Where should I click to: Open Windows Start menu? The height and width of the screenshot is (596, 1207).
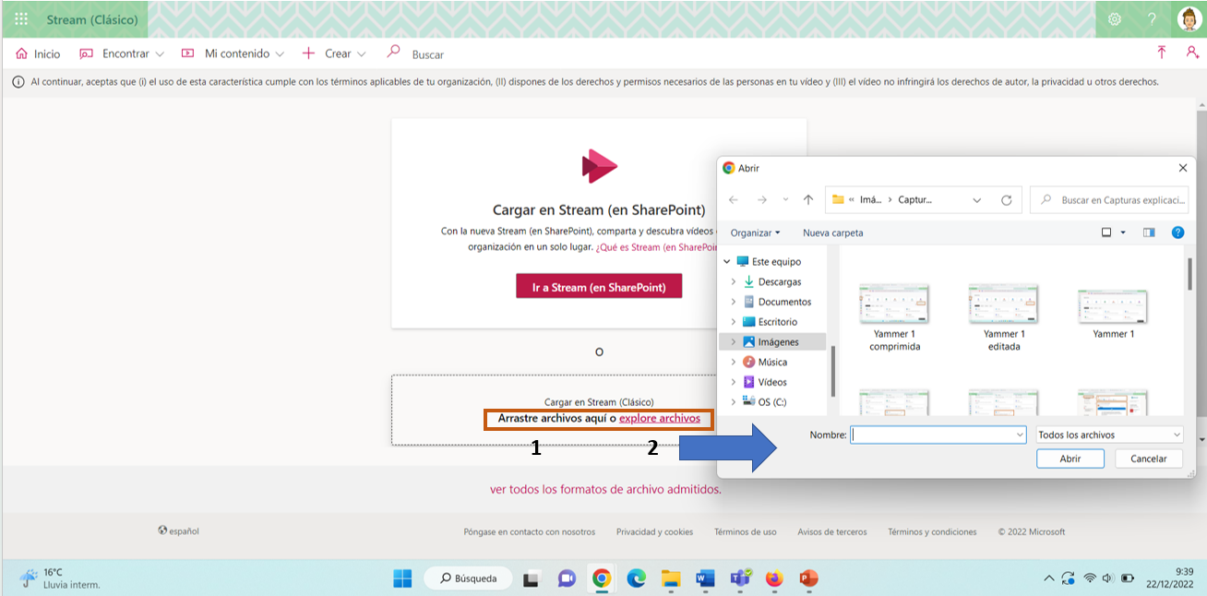[403, 578]
